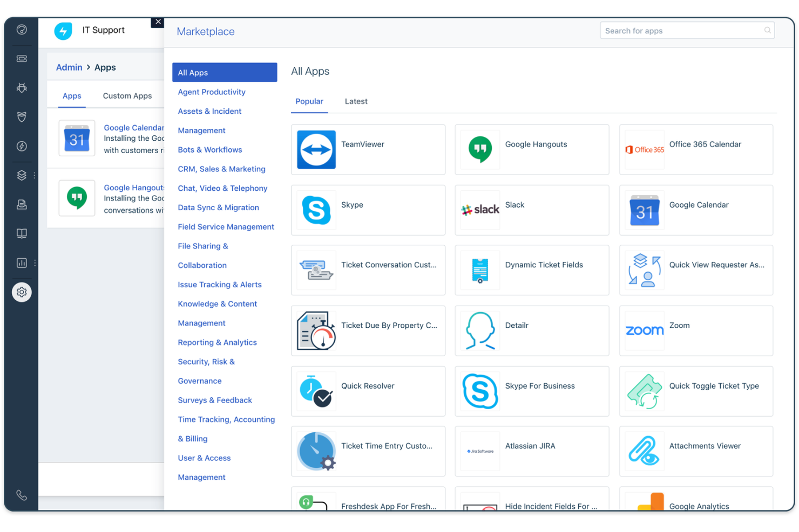799x532 pixels.
Task: Open the Knowledge Base book icon
Action: pyautogui.click(x=22, y=233)
